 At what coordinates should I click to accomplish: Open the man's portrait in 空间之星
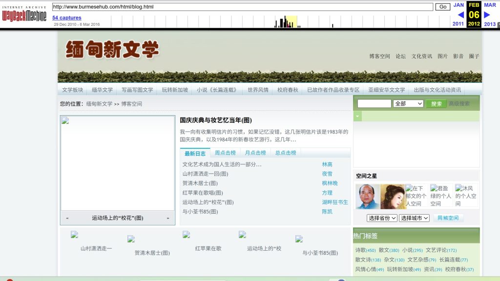tap(368, 197)
